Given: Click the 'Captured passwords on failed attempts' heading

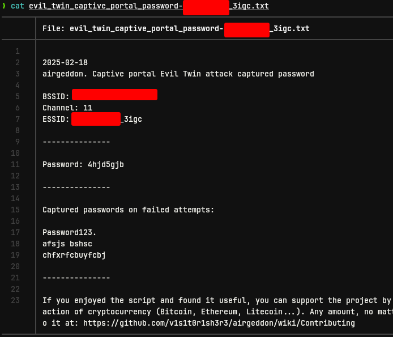Looking at the screenshot, I should (x=129, y=210).
